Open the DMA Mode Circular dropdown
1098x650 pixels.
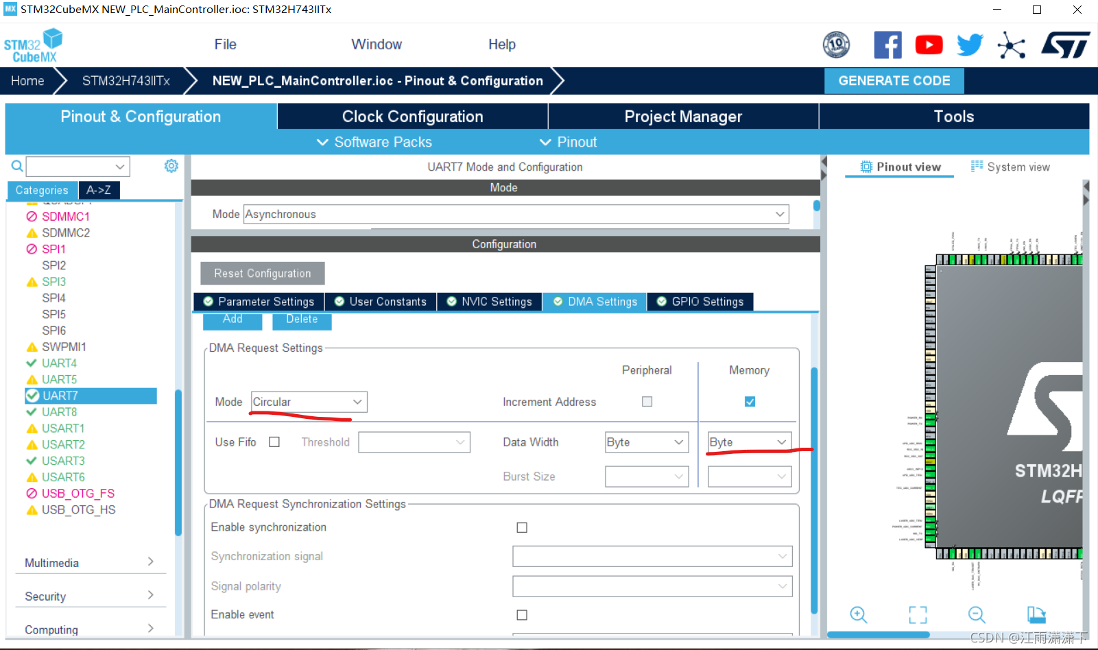[309, 402]
